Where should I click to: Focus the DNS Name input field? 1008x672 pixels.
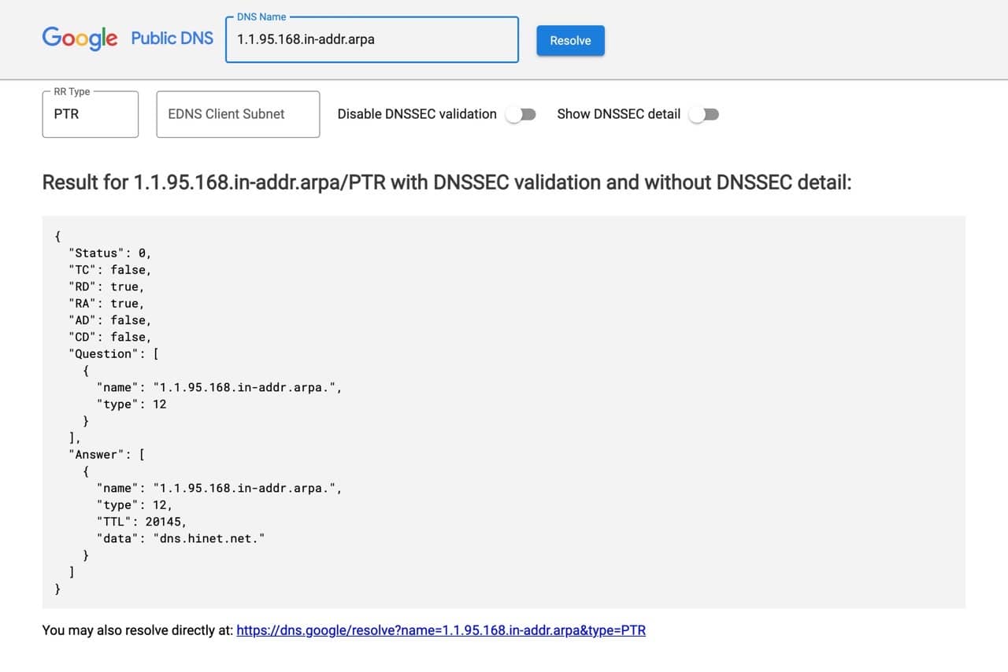coord(372,39)
